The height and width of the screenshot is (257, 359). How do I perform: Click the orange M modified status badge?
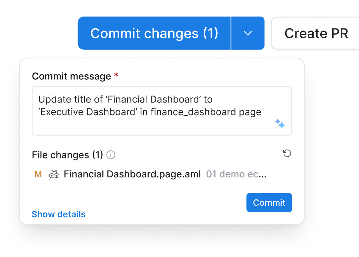38,174
